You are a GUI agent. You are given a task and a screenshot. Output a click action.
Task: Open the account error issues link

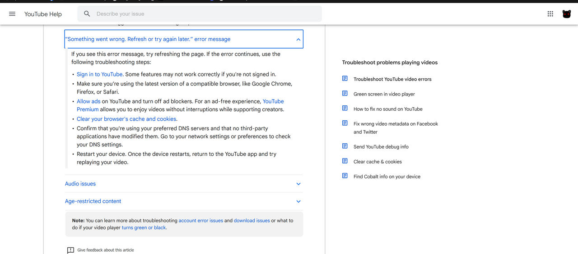tap(201, 221)
